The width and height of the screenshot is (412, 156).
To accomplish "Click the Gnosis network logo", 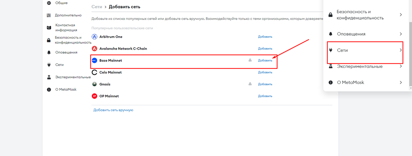I will coord(94,84).
